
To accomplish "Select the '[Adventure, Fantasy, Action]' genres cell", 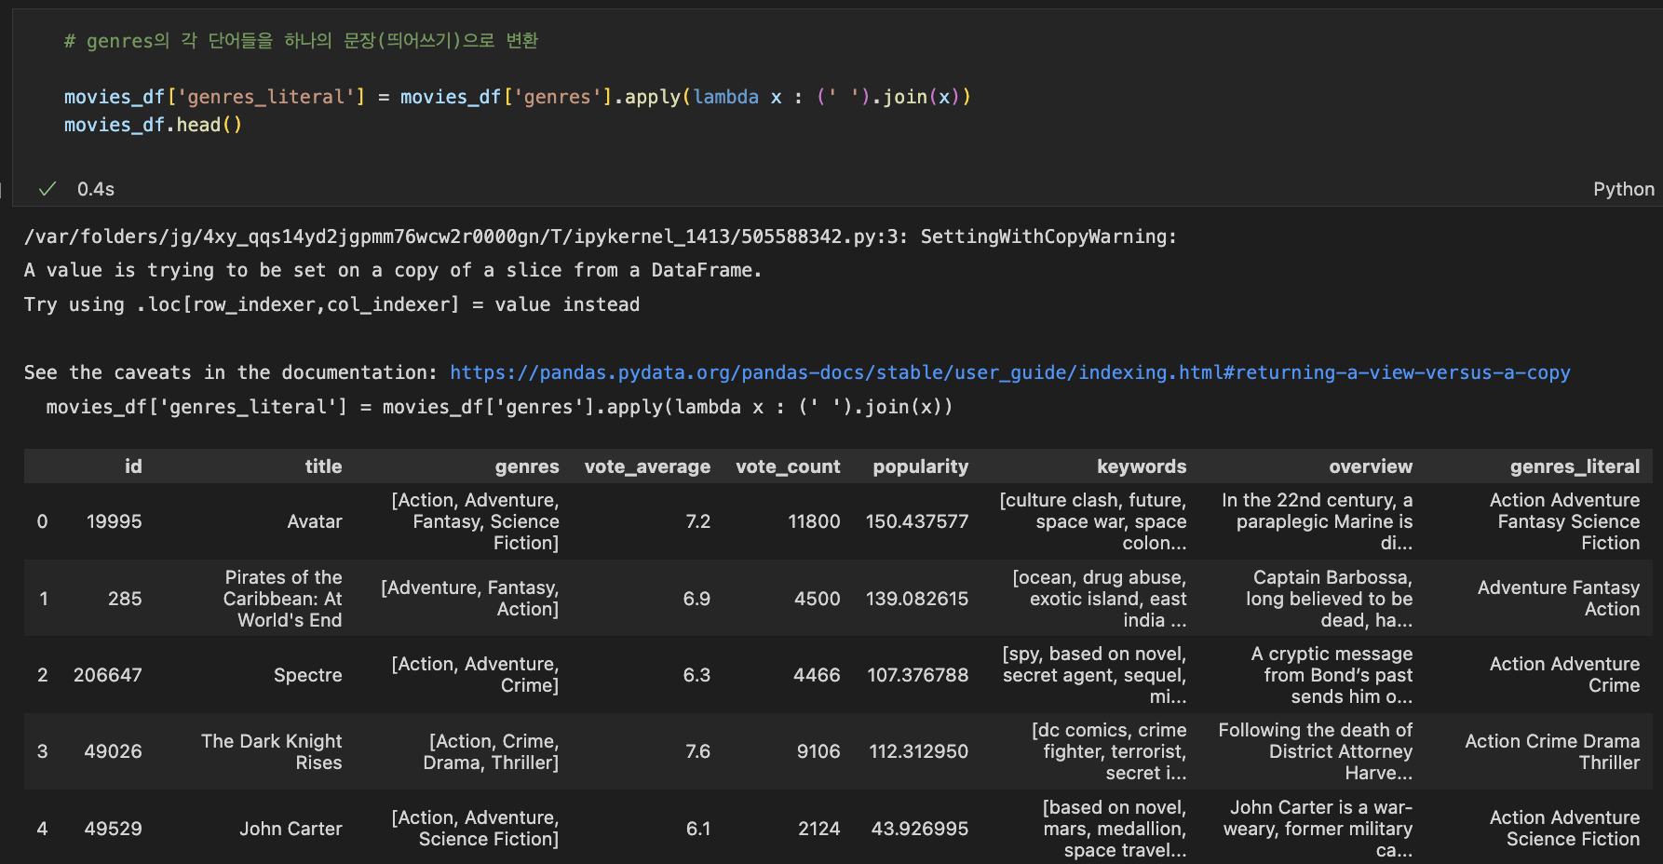I will click(x=470, y=599).
